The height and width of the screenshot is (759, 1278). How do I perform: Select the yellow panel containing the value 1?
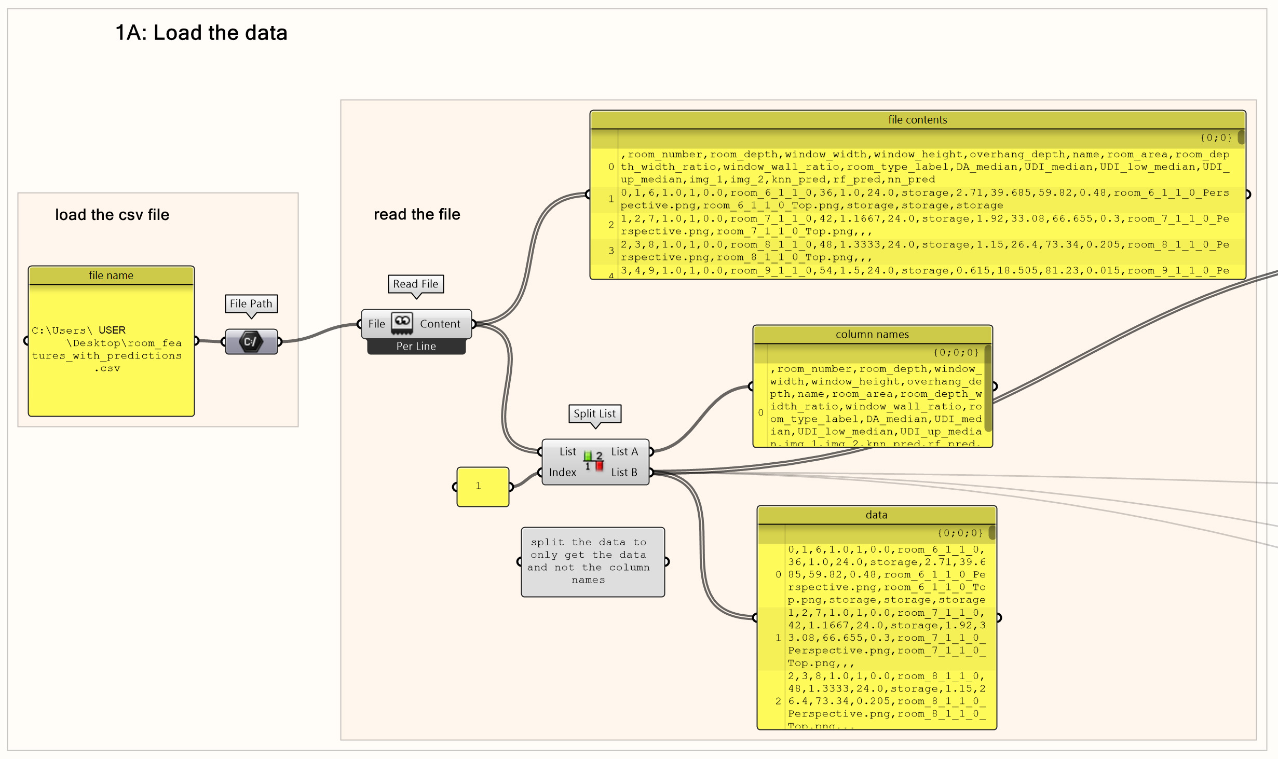click(x=482, y=486)
